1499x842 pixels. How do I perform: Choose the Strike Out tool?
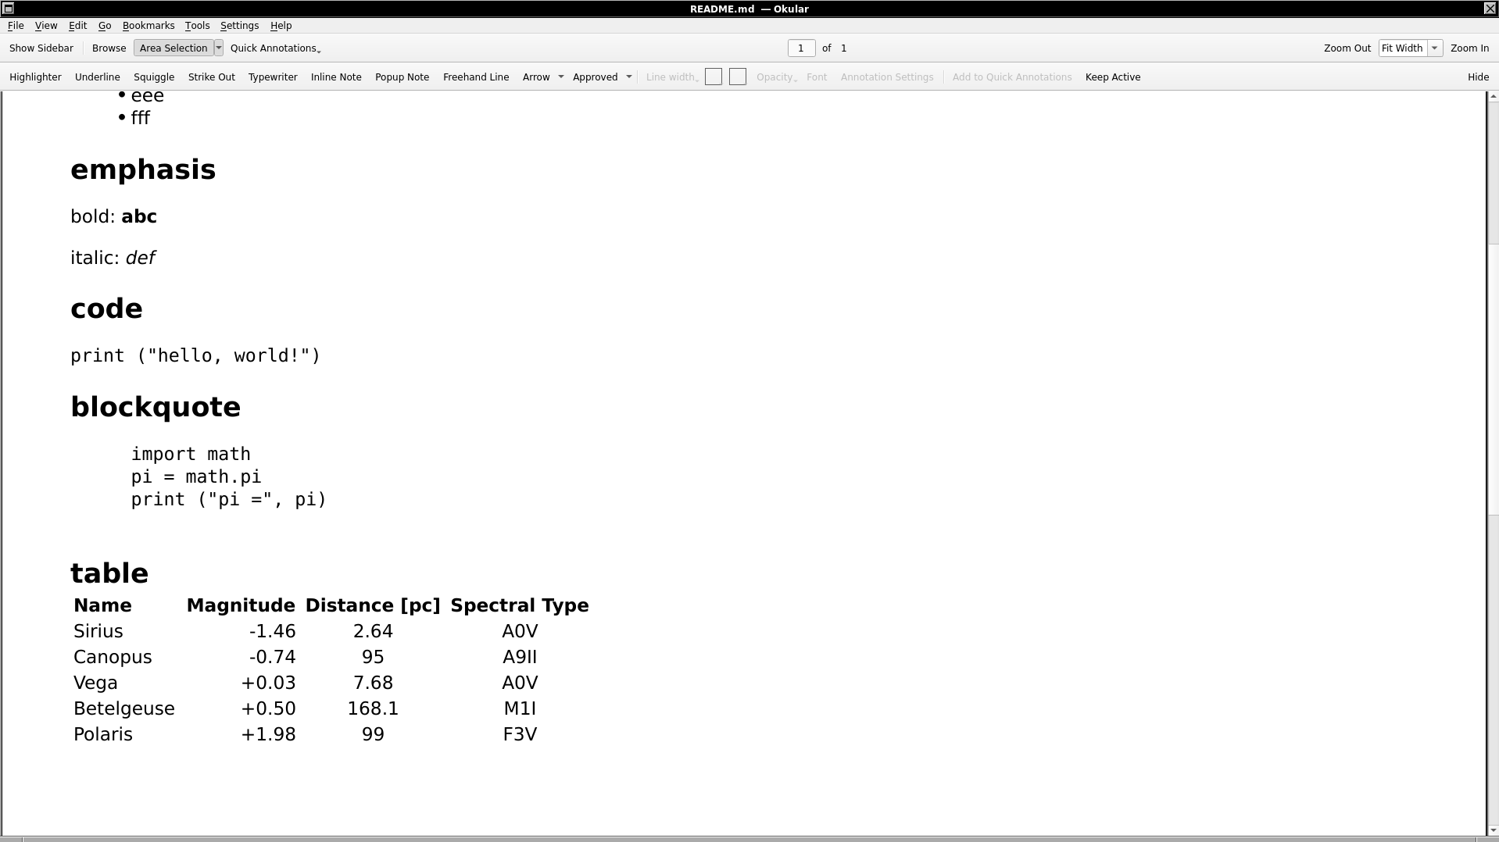(211, 77)
